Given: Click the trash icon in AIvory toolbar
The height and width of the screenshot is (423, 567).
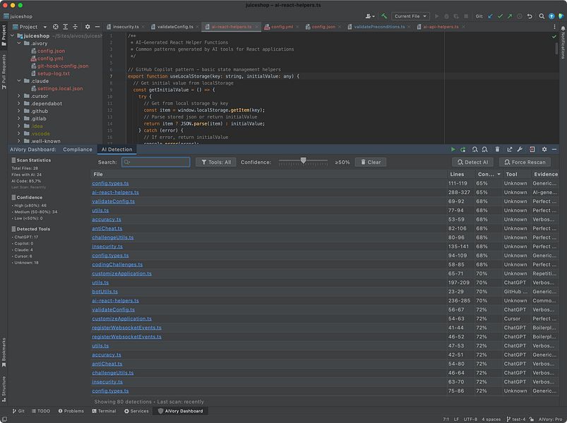Looking at the screenshot, I should (497, 149).
